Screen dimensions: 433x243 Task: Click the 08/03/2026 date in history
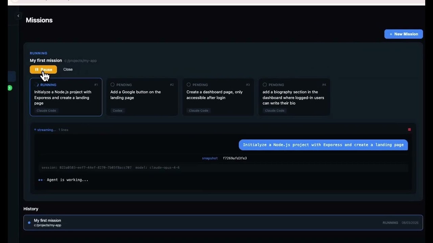point(410,223)
